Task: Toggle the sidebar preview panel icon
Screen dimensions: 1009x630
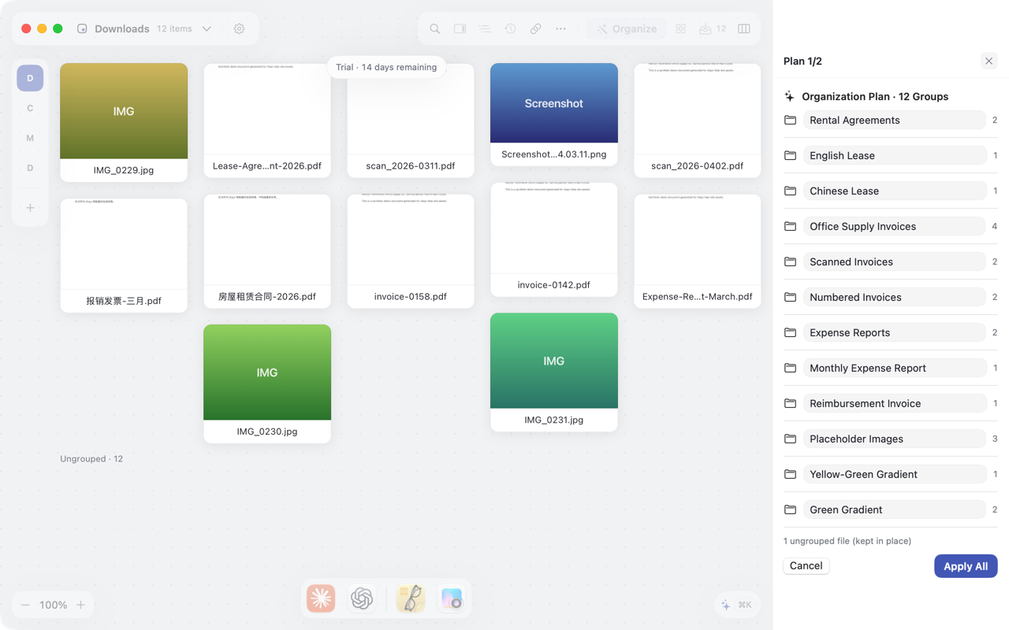Action: 460,29
